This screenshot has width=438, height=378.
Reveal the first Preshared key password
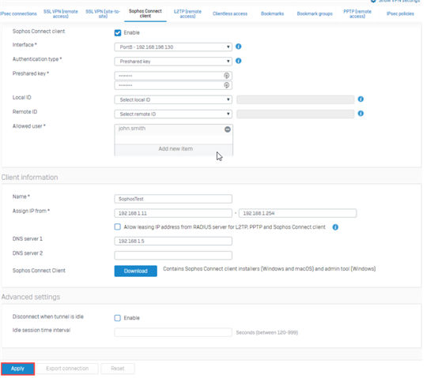click(x=227, y=76)
